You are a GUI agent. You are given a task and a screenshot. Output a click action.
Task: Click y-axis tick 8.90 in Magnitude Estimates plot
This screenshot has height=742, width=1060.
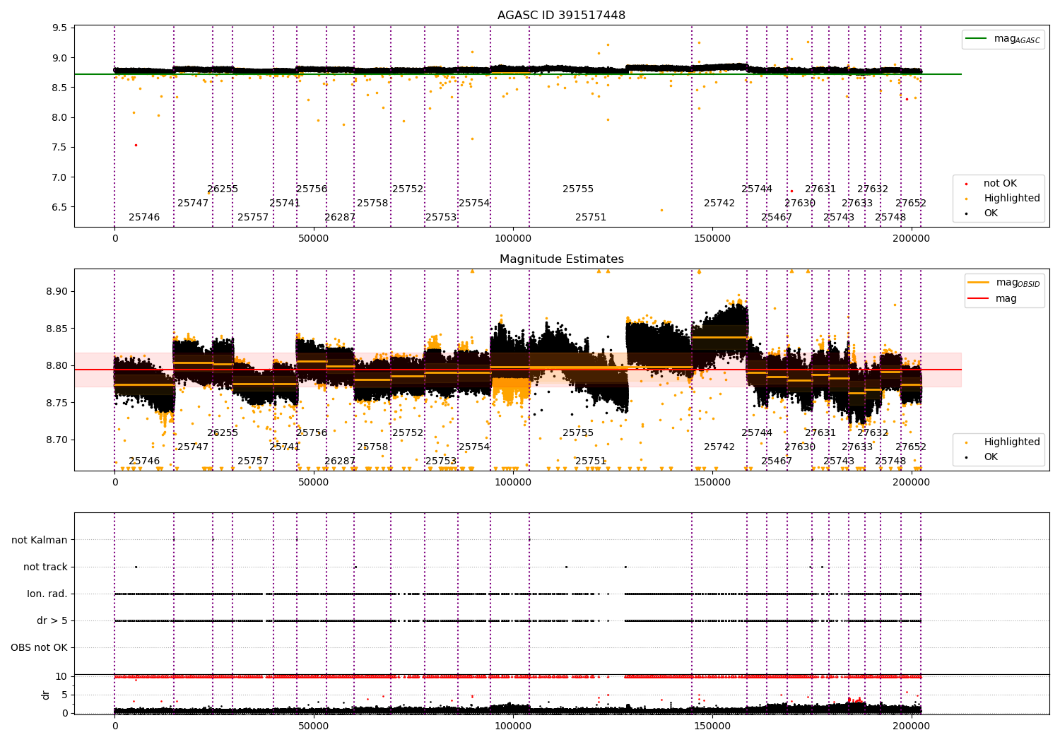click(x=57, y=292)
